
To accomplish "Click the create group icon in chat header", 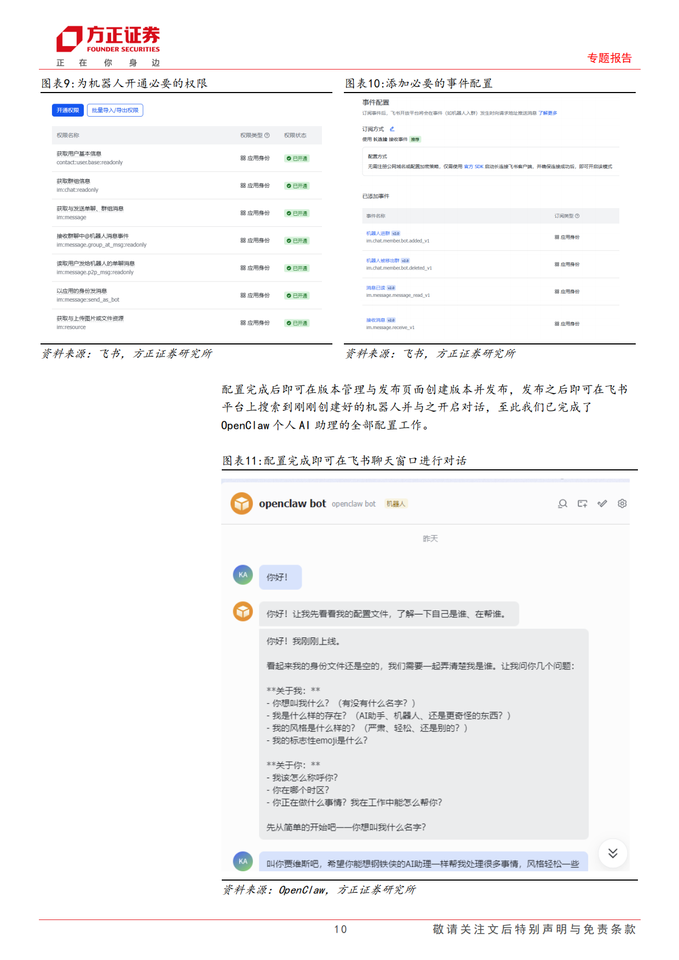I will [x=583, y=504].
